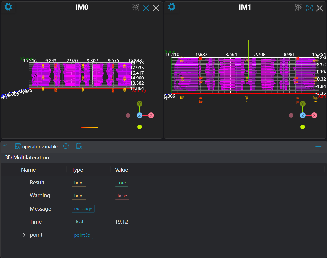This screenshot has height=258, width=327.
Task: Click the 3D Multilateration header
Action: click(x=27, y=158)
